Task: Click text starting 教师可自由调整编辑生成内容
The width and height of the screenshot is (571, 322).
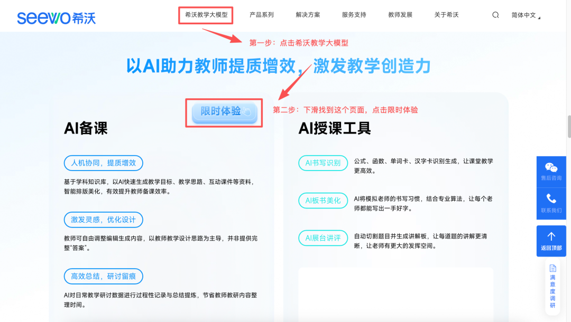Action: 161,243
